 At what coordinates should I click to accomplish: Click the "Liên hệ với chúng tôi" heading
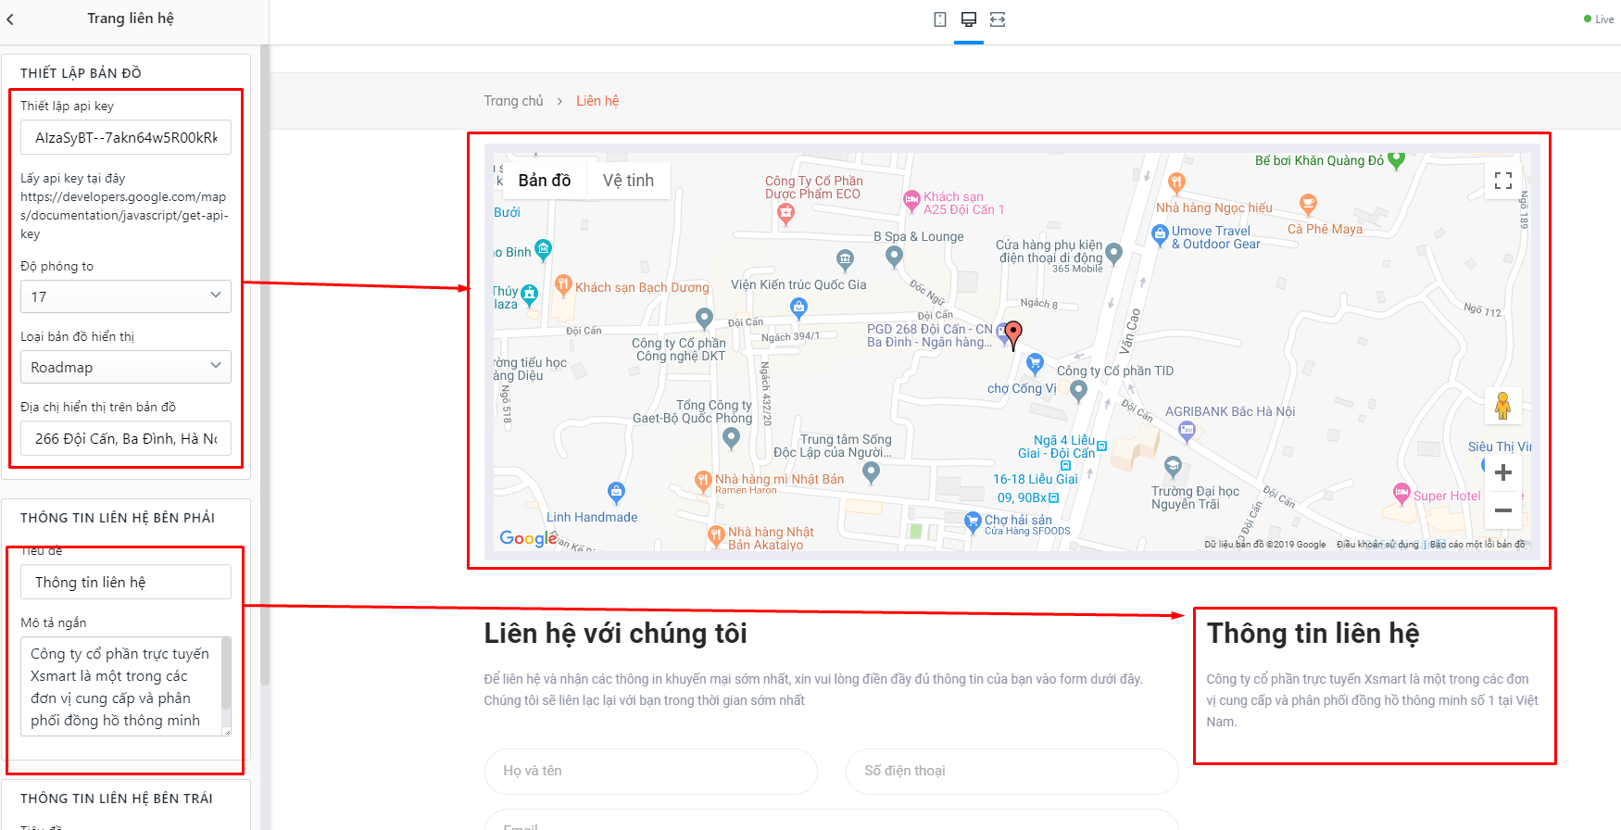[615, 634]
